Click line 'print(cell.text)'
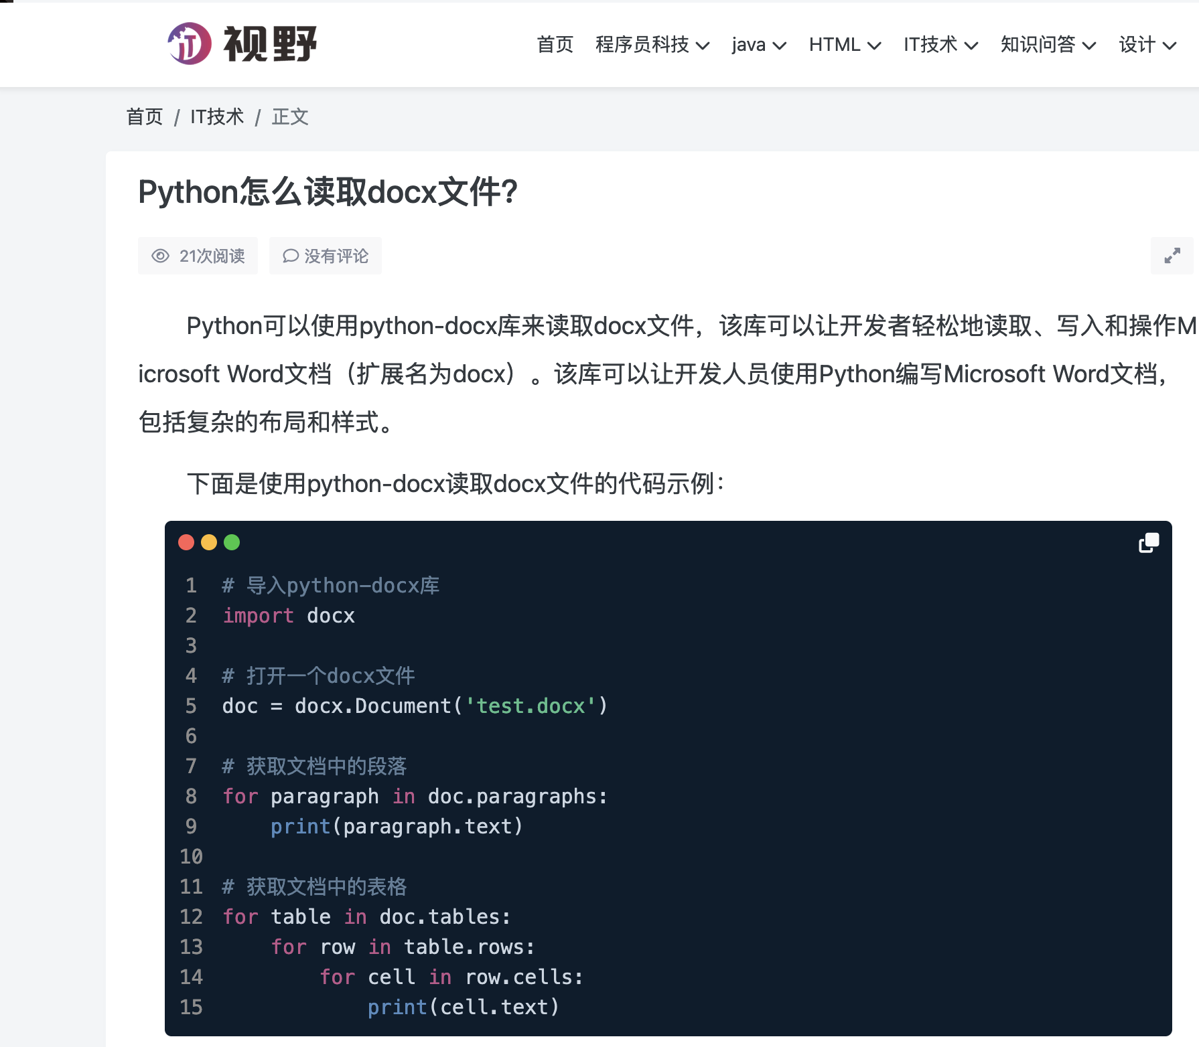1199x1047 pixels. pos(464,1008)
